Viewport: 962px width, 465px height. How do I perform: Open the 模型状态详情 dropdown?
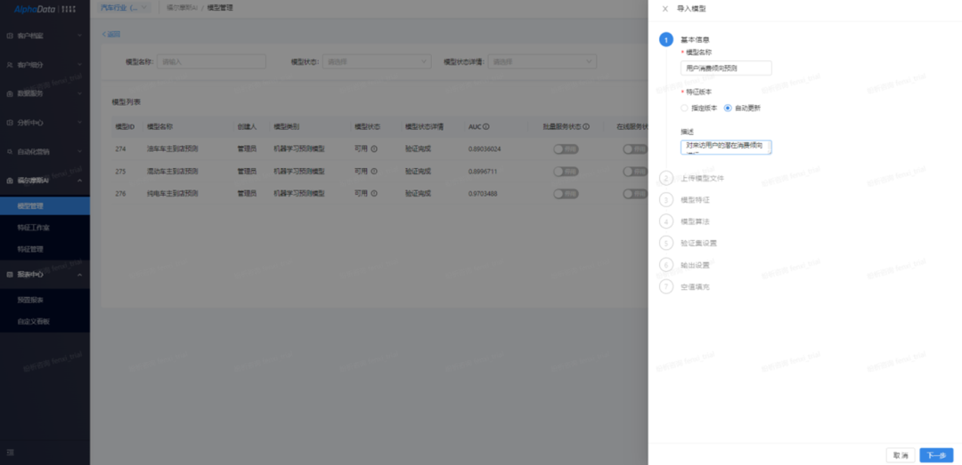542,61
